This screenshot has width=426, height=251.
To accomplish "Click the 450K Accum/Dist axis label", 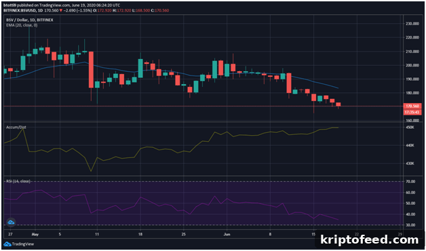I will pos(410,127).
